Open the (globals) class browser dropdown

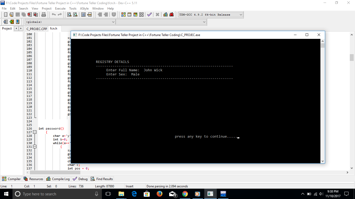click(114, 22)
